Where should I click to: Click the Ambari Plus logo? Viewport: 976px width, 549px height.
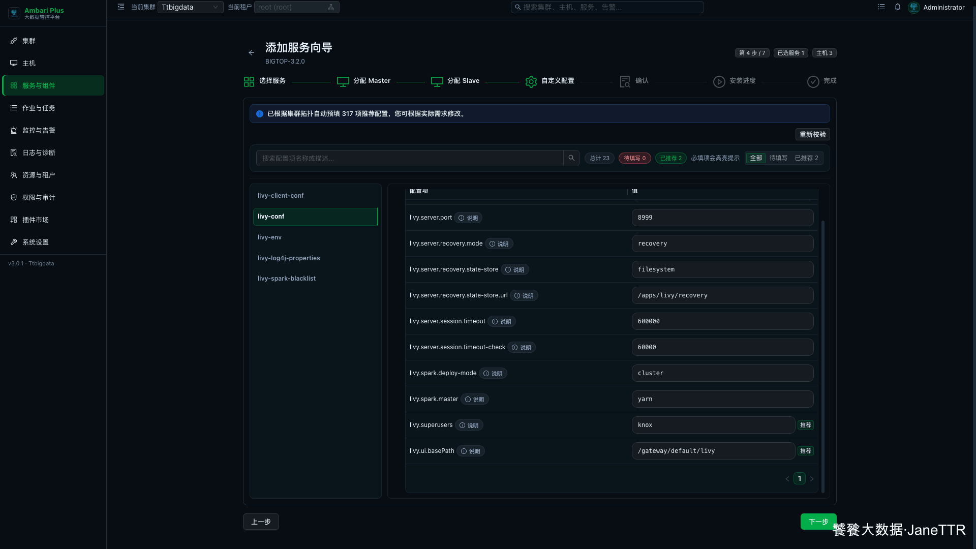point(14,13)
